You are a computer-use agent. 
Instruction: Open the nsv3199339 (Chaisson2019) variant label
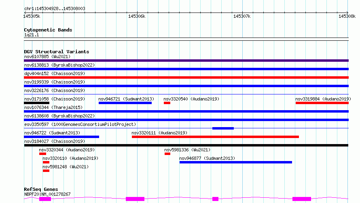pos(55,82)
